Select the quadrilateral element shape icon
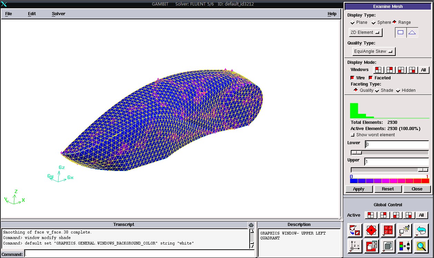Image resolution: width=434 pixels, height=258 pixels. tap(401, 32)
